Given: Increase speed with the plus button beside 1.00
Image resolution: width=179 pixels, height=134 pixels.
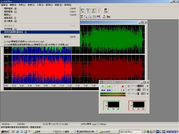Looking at the screenshot, I should pyautogui.click(x=147, y=94).
